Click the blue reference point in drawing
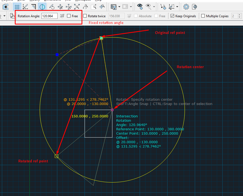The image size is (243, 196). coord(57,55)
